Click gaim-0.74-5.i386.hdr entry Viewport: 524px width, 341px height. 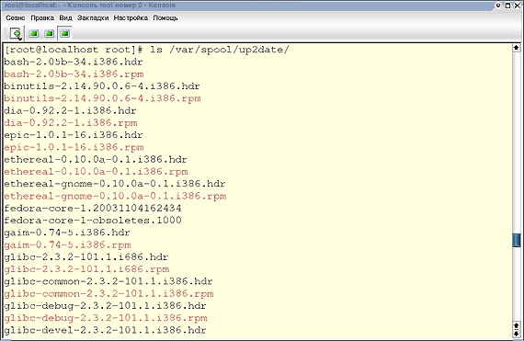[67, 233]
